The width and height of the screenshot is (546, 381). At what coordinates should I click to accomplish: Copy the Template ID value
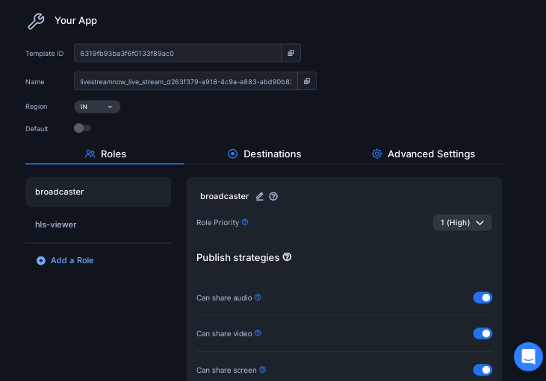coord(291,53)
